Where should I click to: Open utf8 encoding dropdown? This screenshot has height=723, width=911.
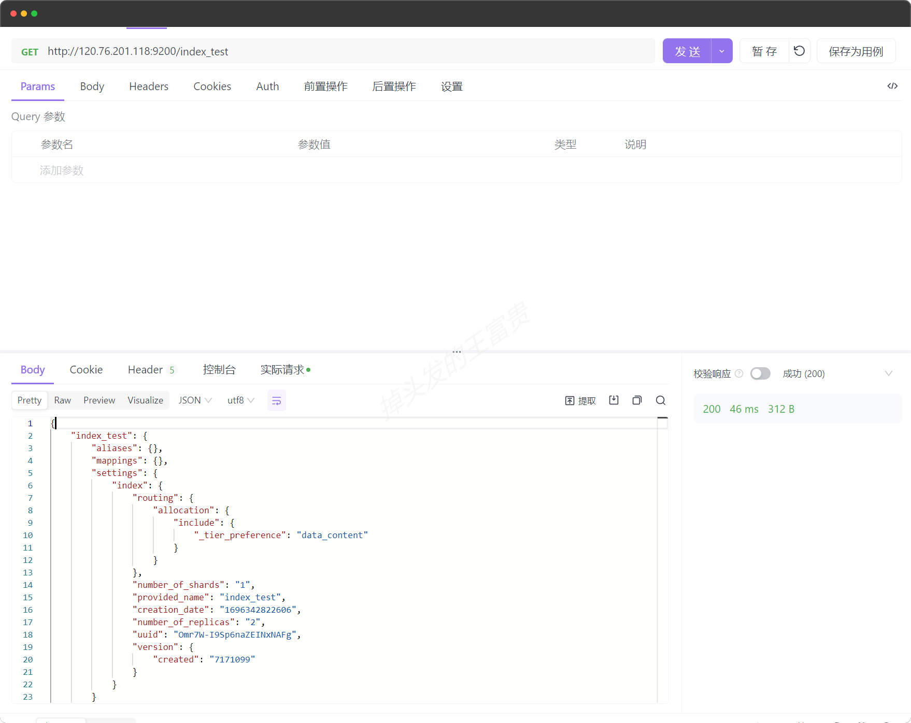[x=240, y=400]
